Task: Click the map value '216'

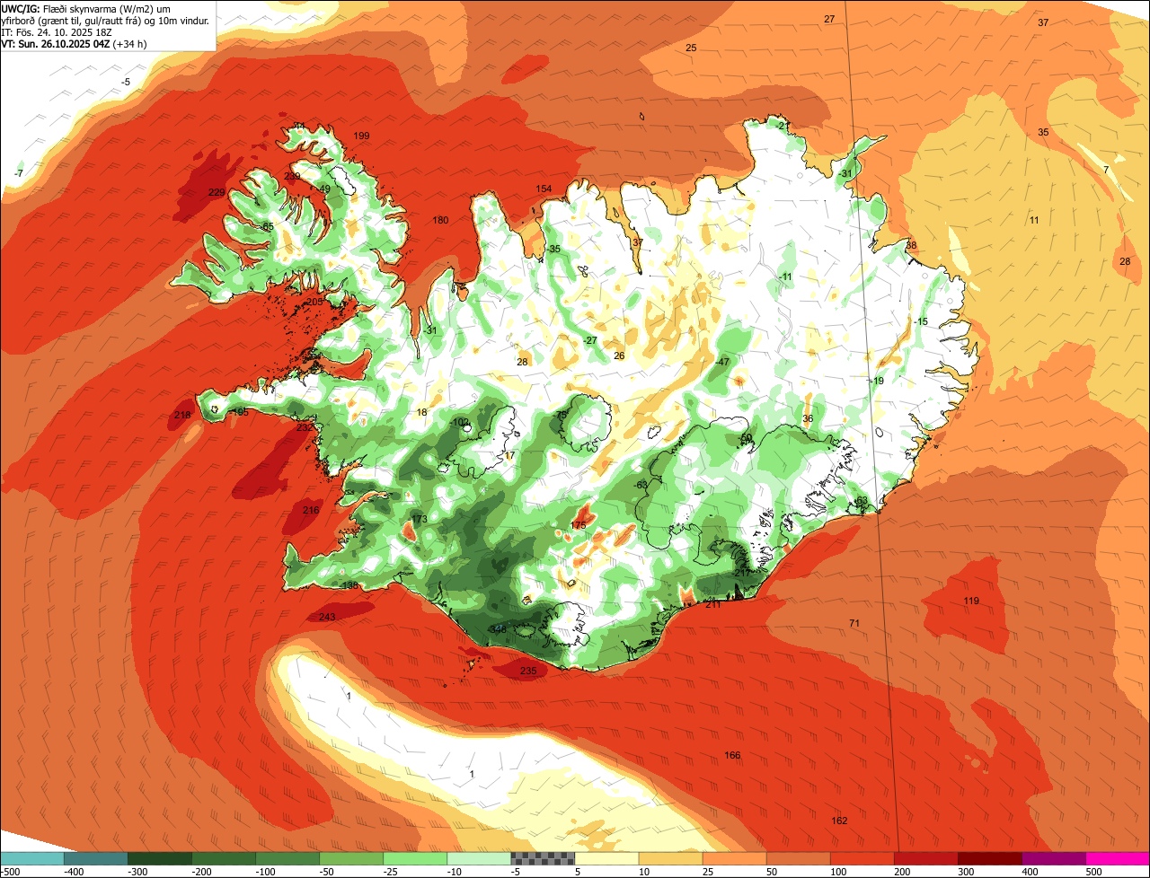Action: (x=311, y=510)
